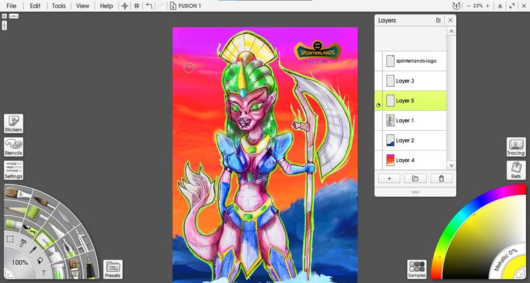Image resolution: width=530 pixels, height=283 pixels.
Task: Open the Settings panel
Action: tap(14, 170)
